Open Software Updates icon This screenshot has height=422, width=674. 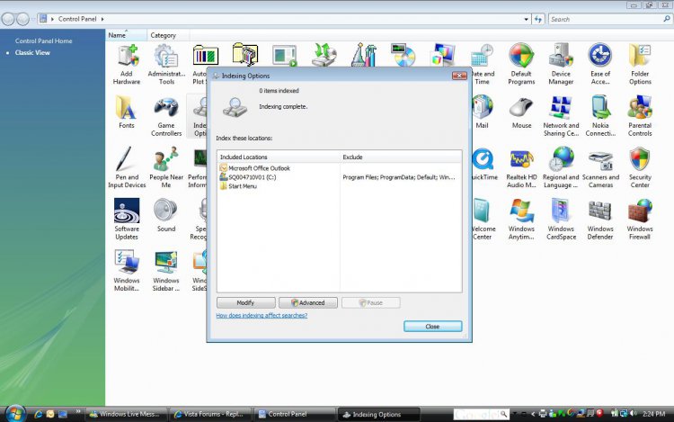point(127,220)
